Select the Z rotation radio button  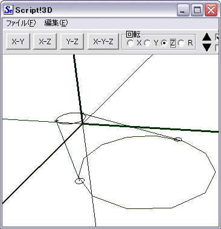tap(164, 43)
